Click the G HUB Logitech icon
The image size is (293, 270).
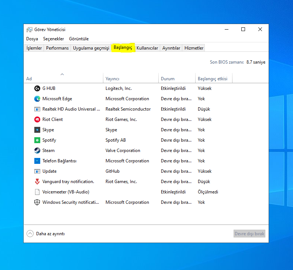point(37,88)
